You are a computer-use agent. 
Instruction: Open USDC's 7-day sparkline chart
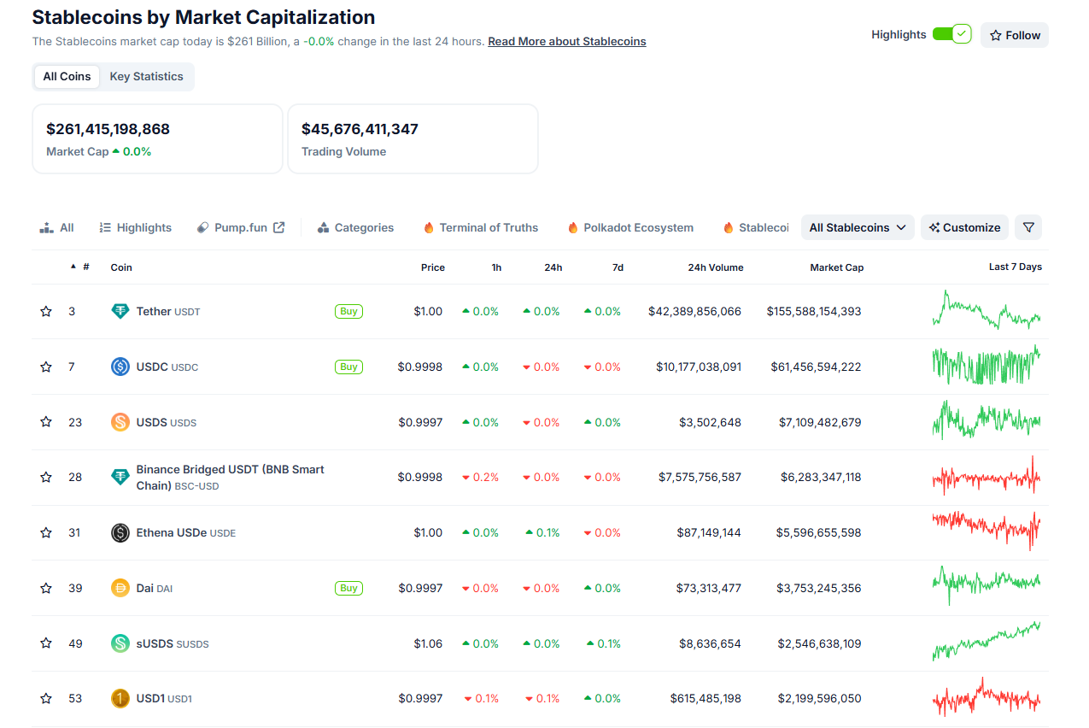coord(987,367)
